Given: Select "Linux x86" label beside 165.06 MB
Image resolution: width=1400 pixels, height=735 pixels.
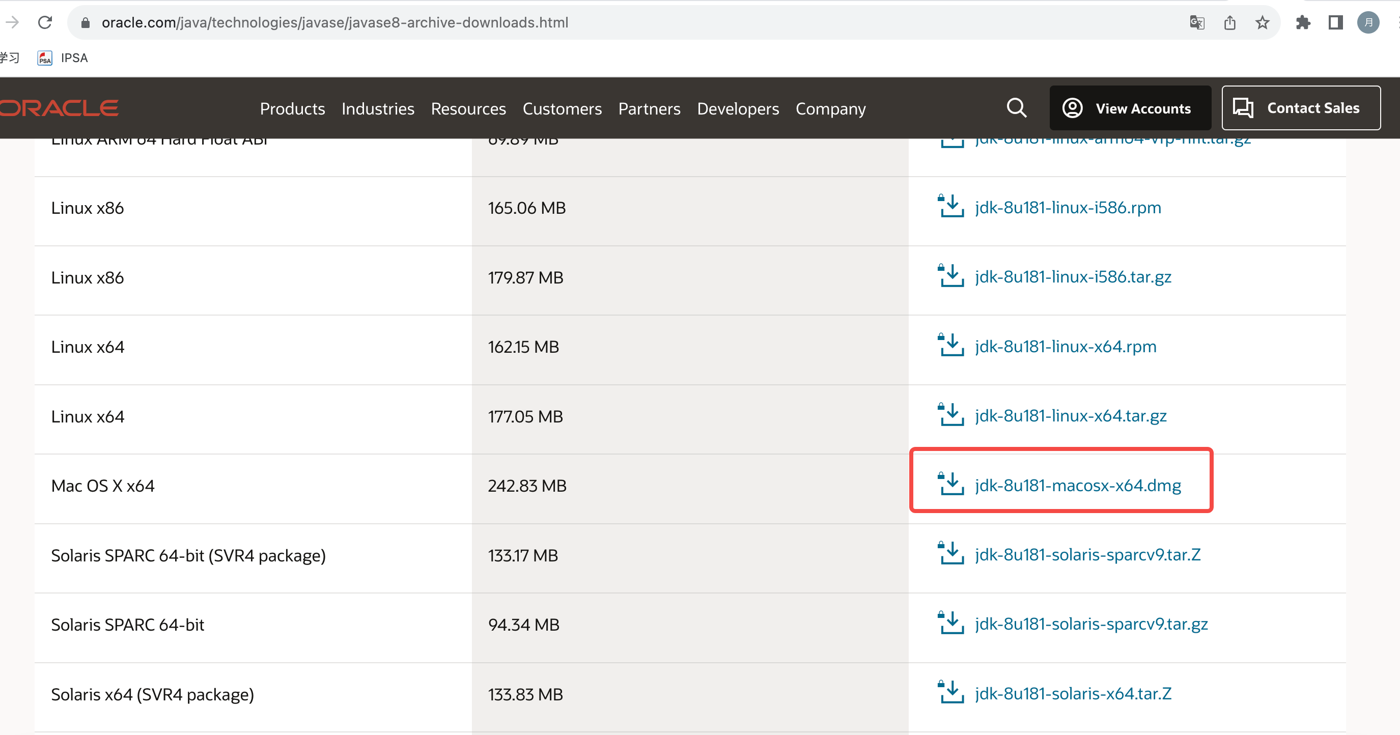Looking at the screenshot, I should pyautogui.click(x=87, y=208).
